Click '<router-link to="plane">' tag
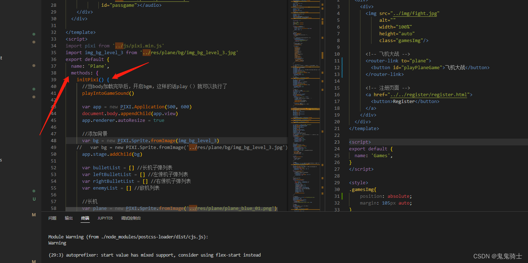This screenshot has width=528, height=263. 398,61
